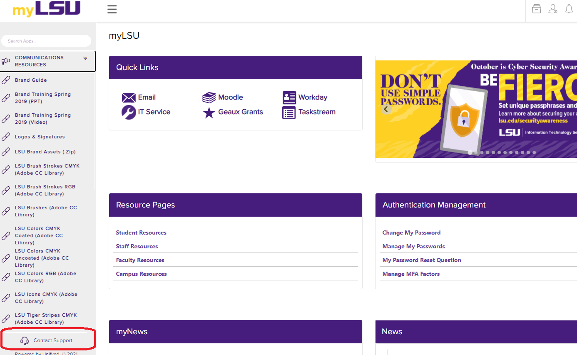Screen dimensions: 577x355
Task: Open the hamburger menu
Action: 112,9
